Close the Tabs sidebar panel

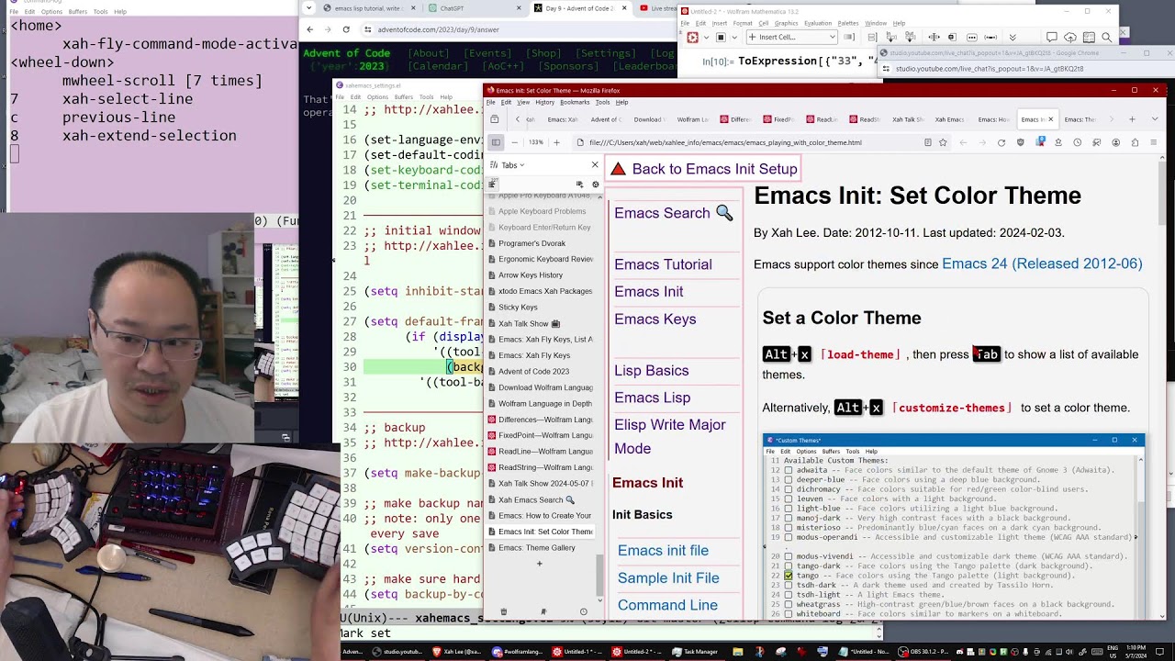(595, 165)
